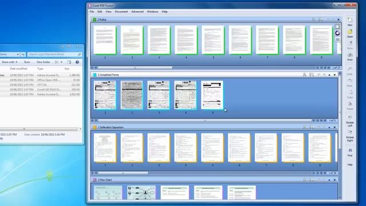The image size is (366, 206).
Task: Select page 9 thumbnail in Defendant Deposition
Action: pos(320,148)
